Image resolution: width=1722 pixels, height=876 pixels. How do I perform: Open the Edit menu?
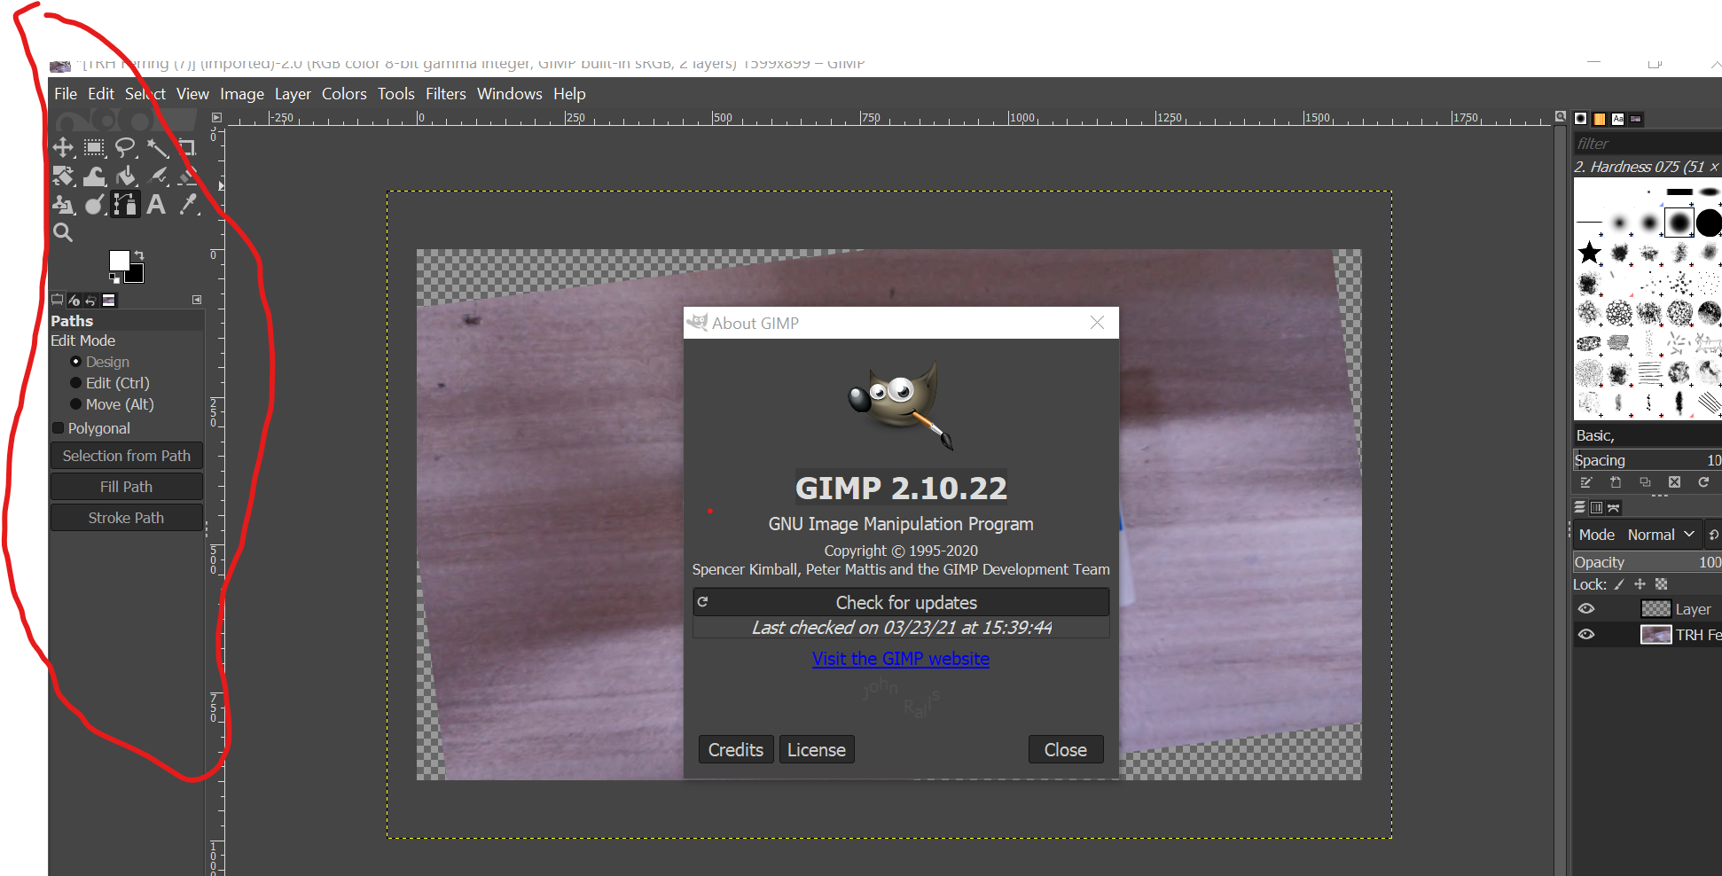pos(101,94)
